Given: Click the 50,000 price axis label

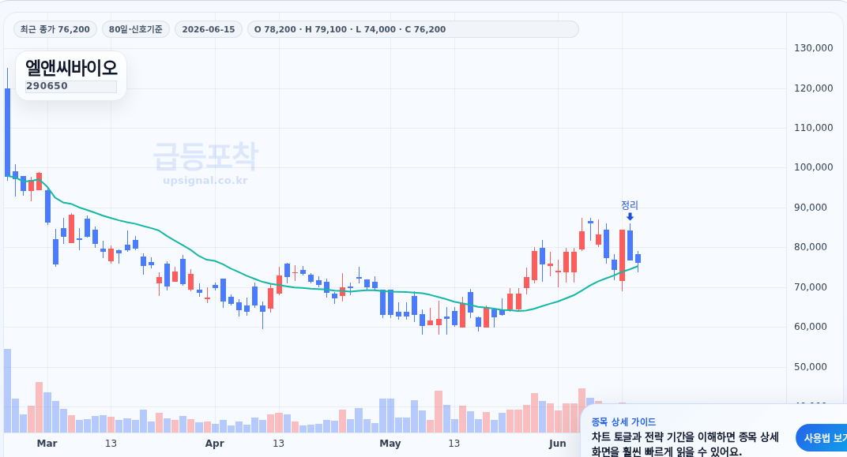Looking at the screenshot, I should [811, 367].
